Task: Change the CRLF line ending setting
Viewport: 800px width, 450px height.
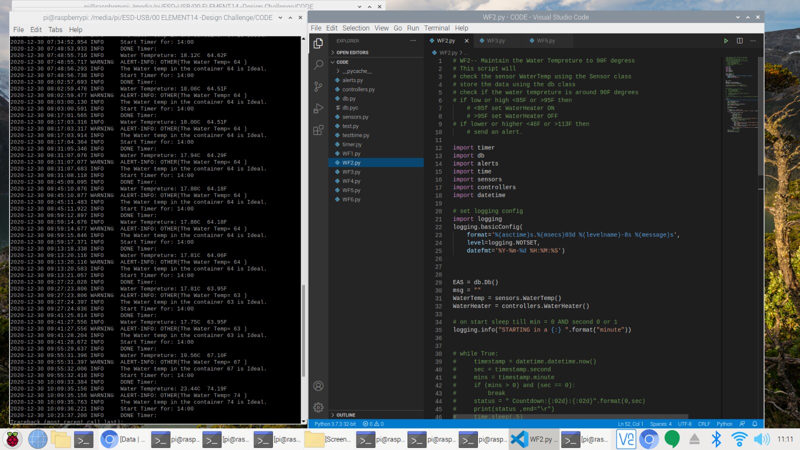Action: [703, 424]
